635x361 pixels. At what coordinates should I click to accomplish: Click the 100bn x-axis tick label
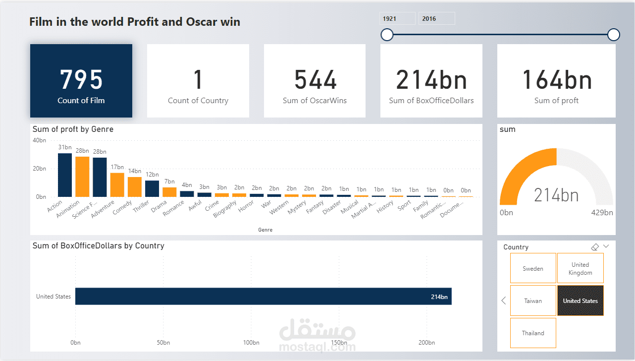coord(251,343)
